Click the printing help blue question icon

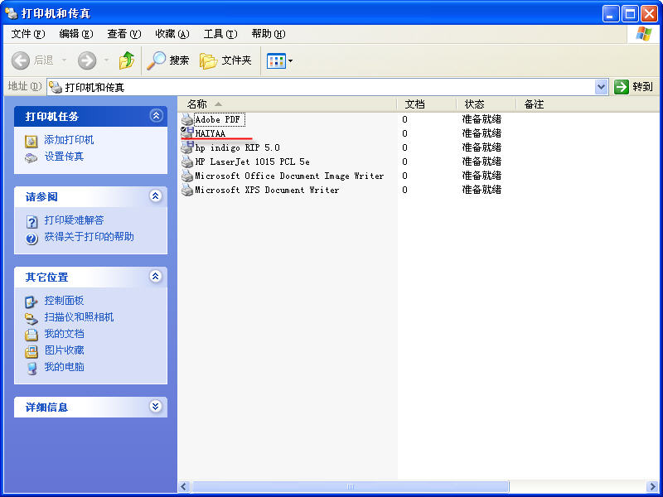point(31,239)
